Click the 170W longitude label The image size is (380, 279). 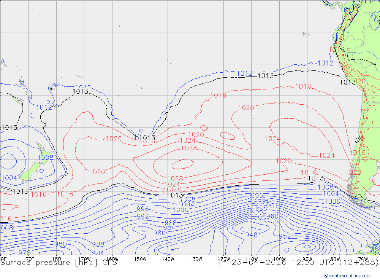point(84,259)
